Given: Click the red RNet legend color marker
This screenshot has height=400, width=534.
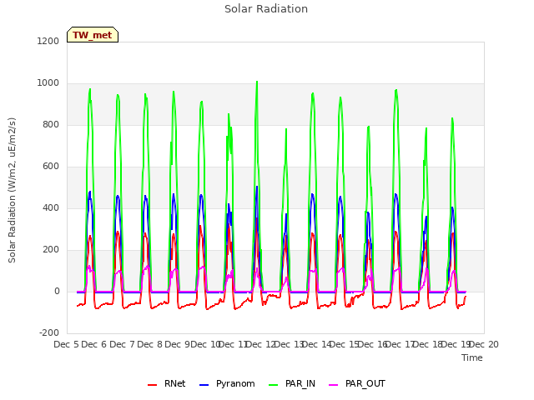Looking at the screenshot, I should 152,385.
